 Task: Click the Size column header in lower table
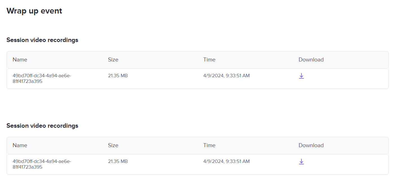pyautogui.click(x=113, y=145)
